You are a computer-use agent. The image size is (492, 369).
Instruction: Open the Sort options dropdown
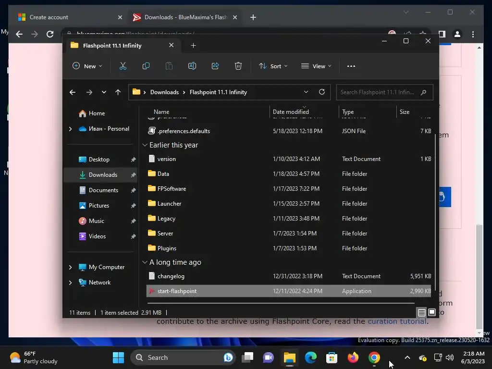pyautogui.click(x=273, y=66)
